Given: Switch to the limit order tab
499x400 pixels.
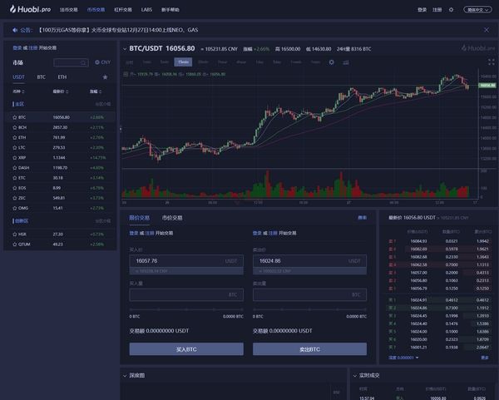Looking at the screenshot, I should click(x=140, y=218).
